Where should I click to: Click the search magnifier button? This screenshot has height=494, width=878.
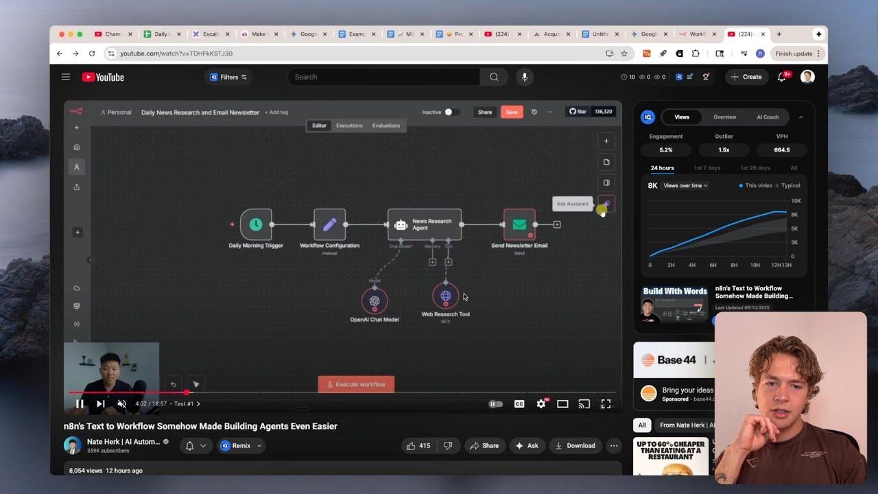point(494,77)
